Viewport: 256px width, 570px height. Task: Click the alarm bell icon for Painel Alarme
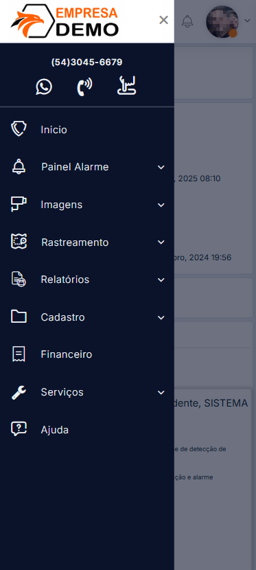[x=19, y=167]
